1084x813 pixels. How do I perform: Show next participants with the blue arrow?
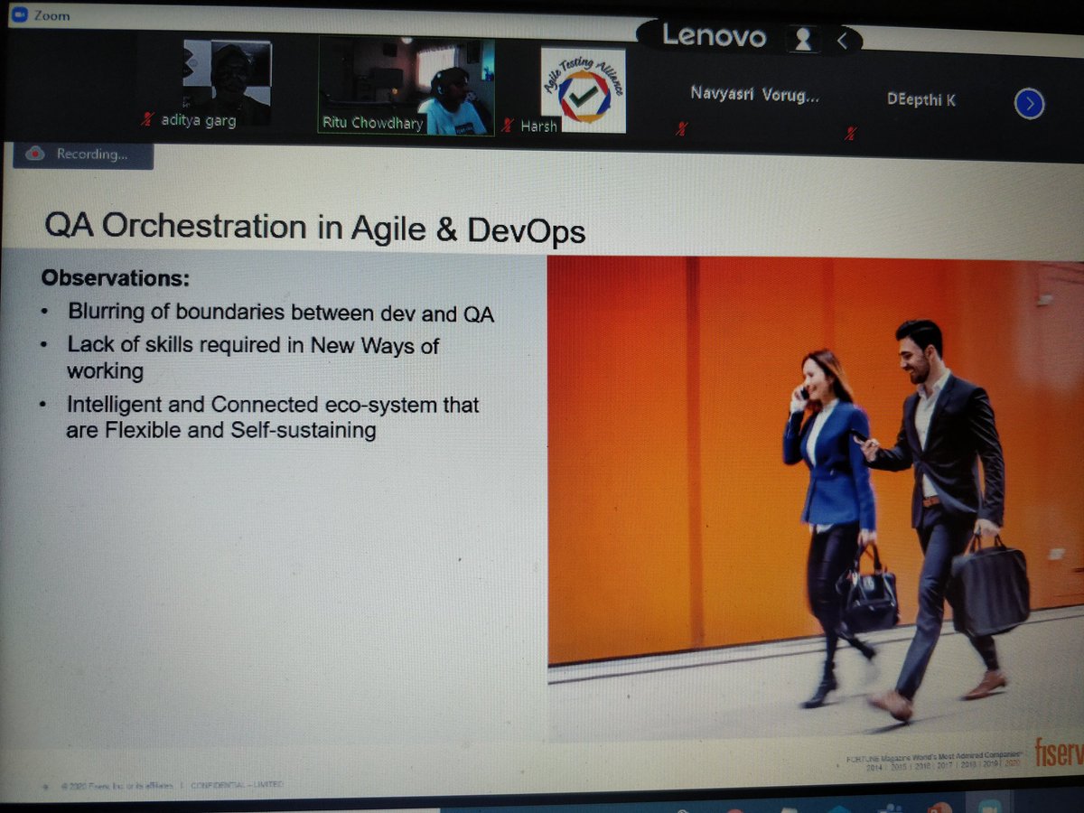pos(1030,105)
